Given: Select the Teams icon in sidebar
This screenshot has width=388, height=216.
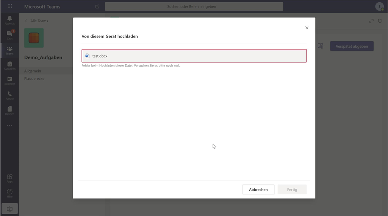Looking at the screenshot, I should [9, 50].
